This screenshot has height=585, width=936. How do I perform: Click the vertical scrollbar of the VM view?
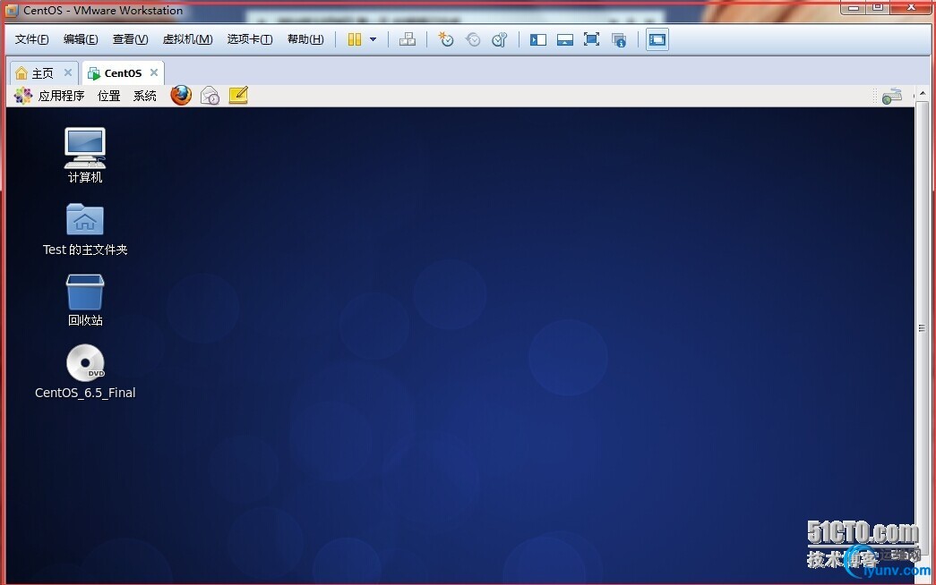922,328
